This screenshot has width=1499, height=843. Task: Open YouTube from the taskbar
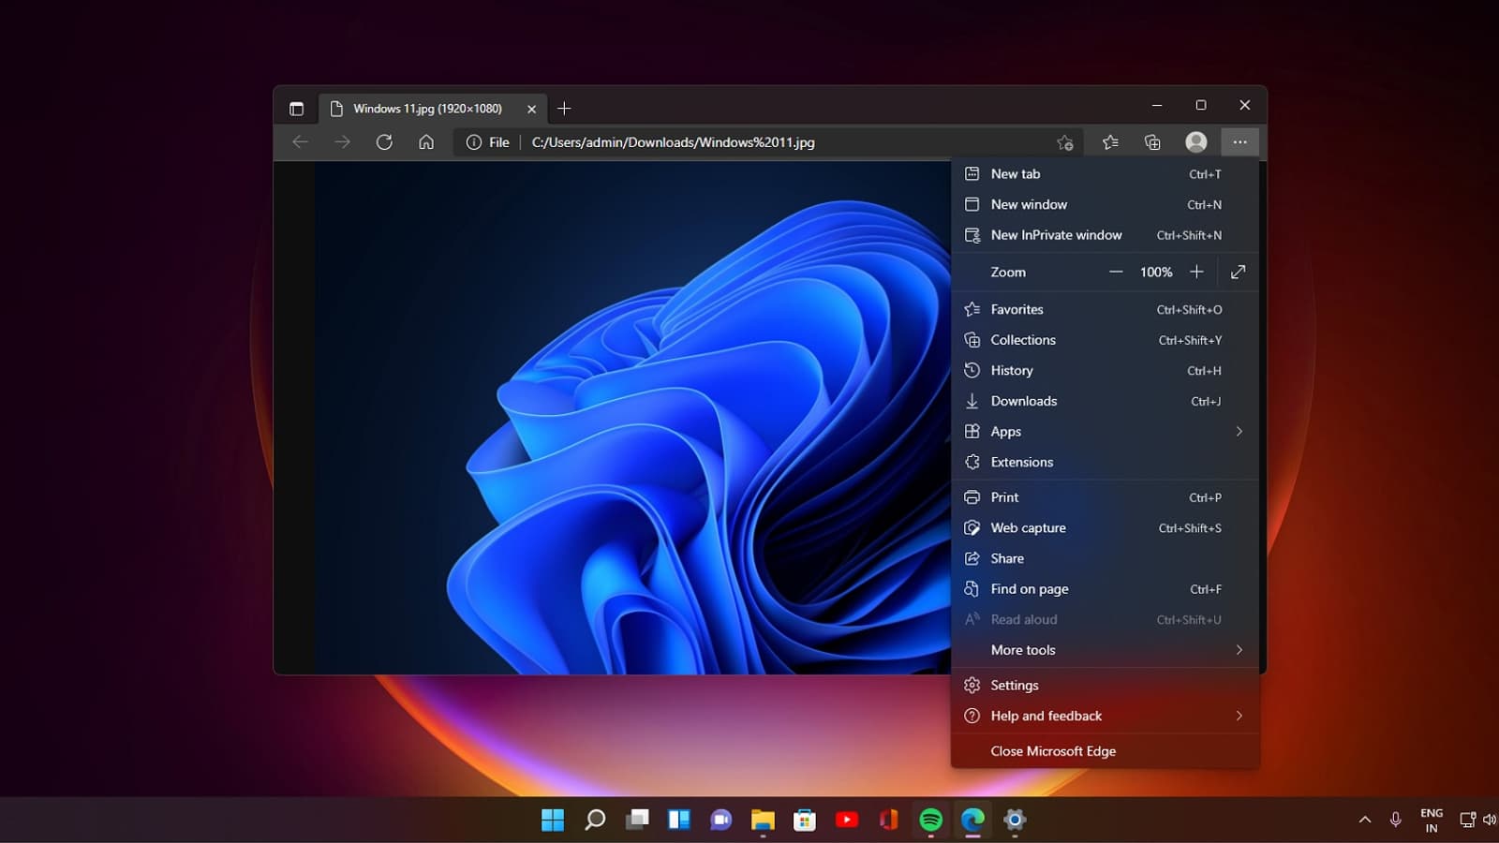pyautogui.click(x=847, y=820)
